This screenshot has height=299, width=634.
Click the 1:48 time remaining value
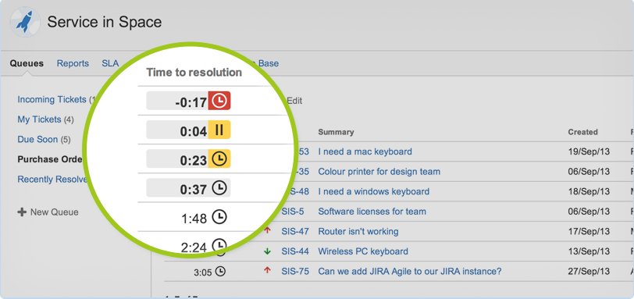[194, 219]
